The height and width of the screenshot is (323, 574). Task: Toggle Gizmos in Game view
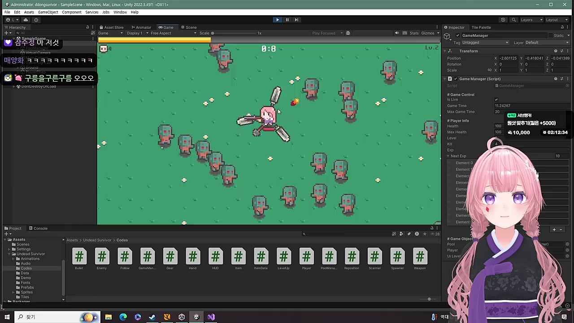click(x=427, y=33)
